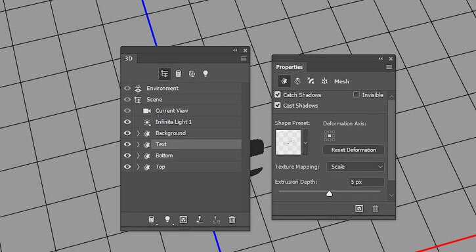
Task: Select the Properties panel tab
Action: [x=290, y=67]
